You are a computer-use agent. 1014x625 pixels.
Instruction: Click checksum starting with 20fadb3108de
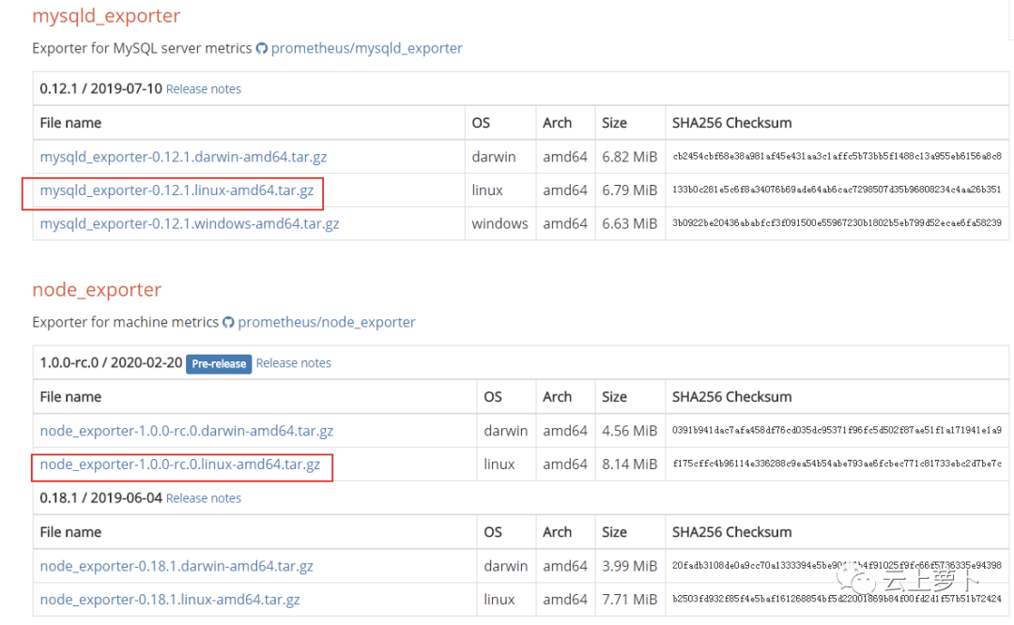[837, 566]
